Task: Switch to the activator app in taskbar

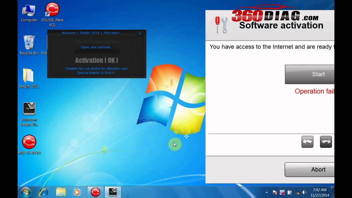Action: click(x=113, y=192)
